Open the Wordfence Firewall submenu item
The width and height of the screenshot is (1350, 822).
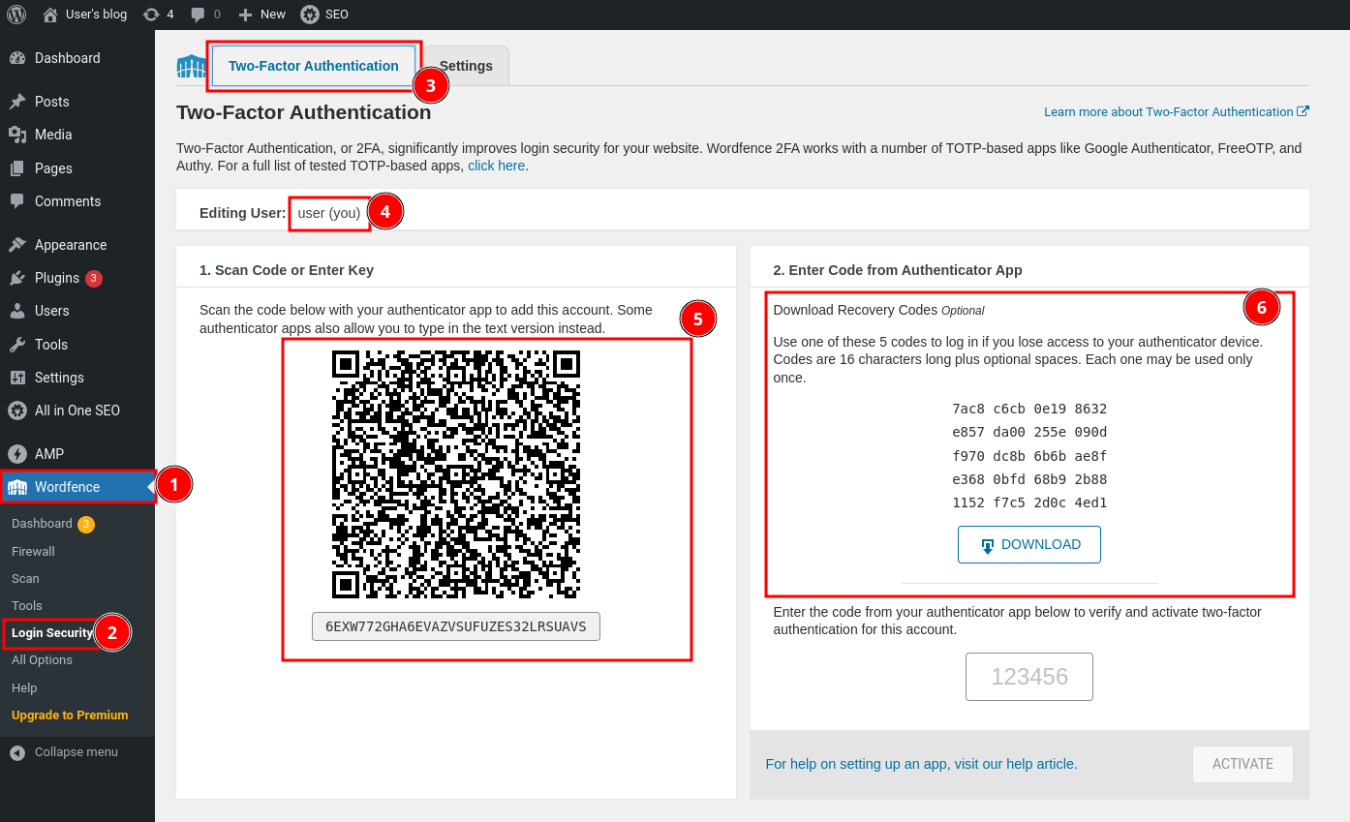coord(33,551)
